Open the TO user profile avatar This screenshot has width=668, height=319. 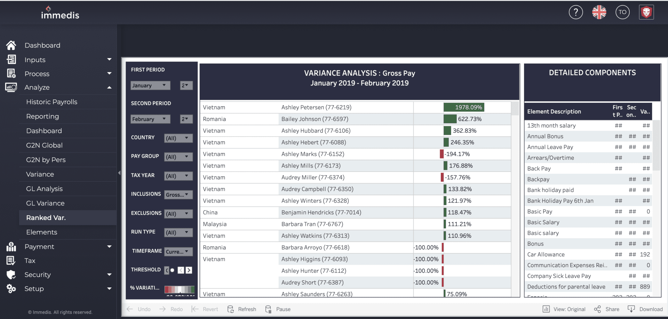point(622,13)
